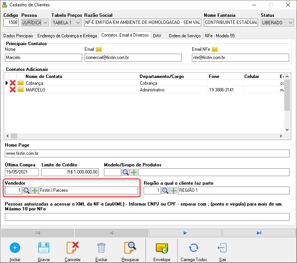Click the comercial@firstin.com.br email field

[x=133, y=57]
